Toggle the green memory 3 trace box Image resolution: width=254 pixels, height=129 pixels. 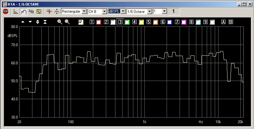coord(127,22)
